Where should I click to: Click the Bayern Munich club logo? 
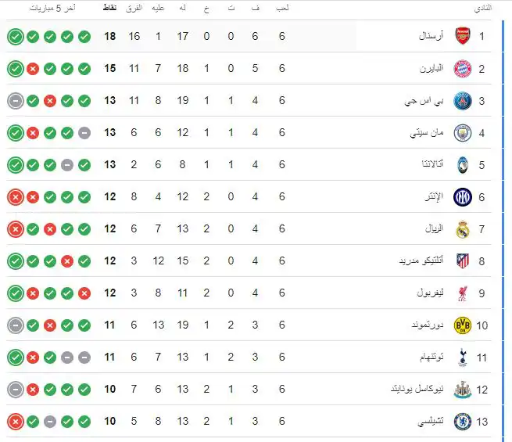(462, 68)
